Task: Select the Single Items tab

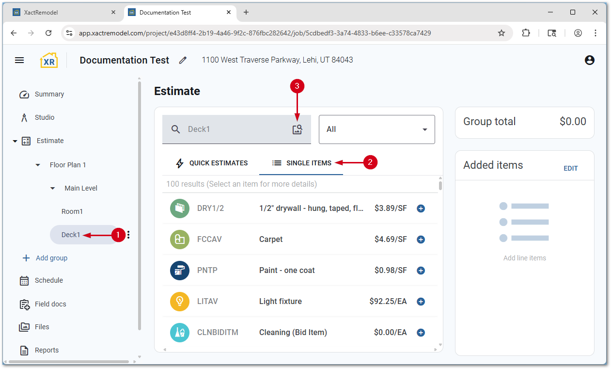Action: (301, 163)
